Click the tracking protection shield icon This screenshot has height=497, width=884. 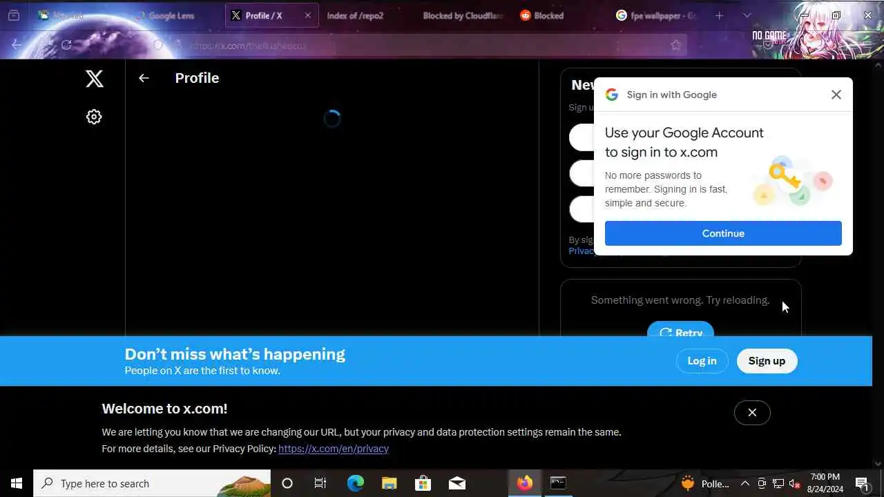158,46
